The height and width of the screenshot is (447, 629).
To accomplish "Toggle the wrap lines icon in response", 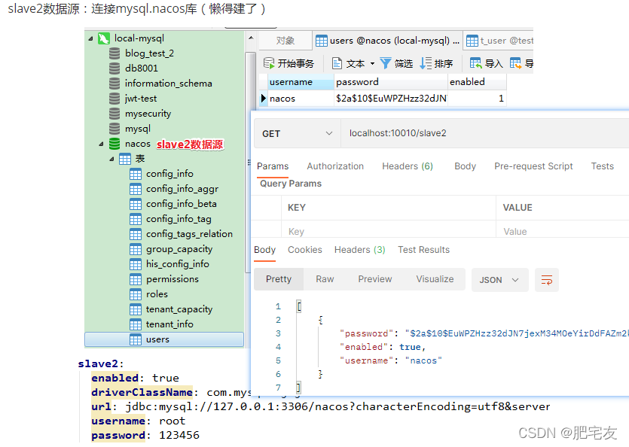I will (547, 280).
